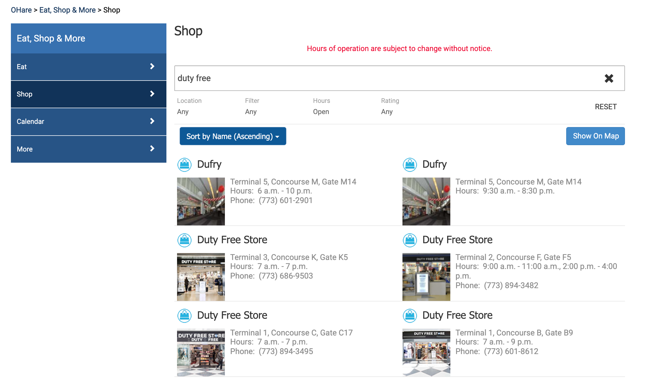Click the Duty Free Store icon at Gate F5
This screenshot has height=378, width=655.
coord(409,240)
